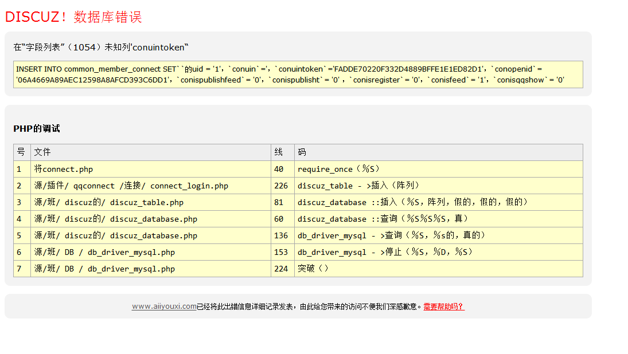Open the www.aiiyouxi.com link
The width and height of the screenshot is (628, 354).
point(164,306)
